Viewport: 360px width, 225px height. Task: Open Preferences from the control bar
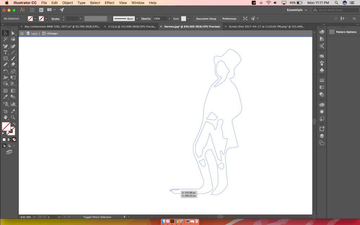[229, 19]
